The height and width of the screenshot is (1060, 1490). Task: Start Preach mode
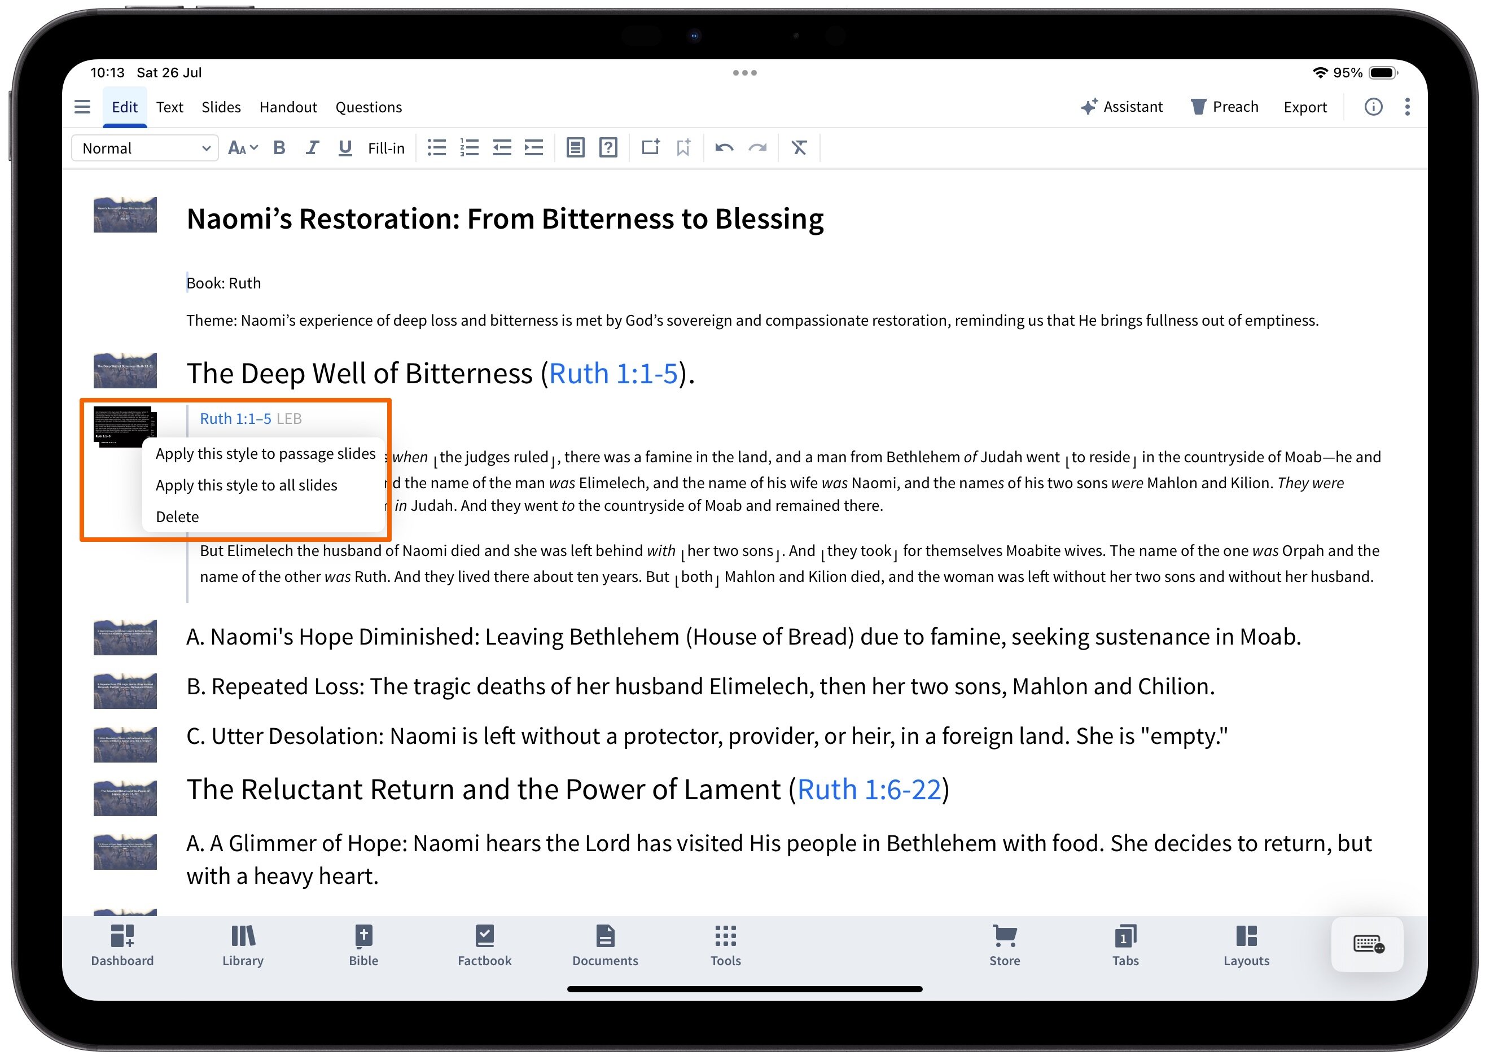coord(1224,106)
